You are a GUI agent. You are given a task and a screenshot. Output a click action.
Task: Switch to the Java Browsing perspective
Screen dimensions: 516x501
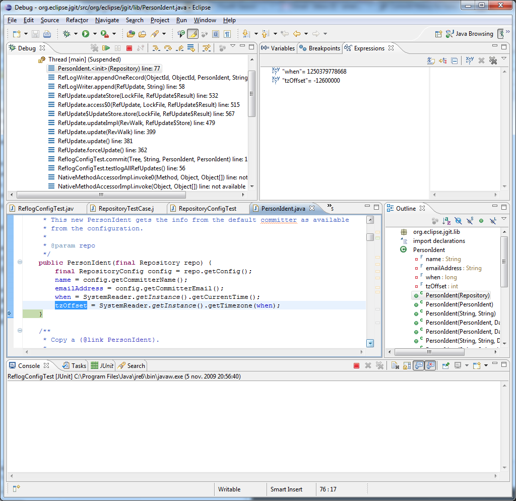469,34
